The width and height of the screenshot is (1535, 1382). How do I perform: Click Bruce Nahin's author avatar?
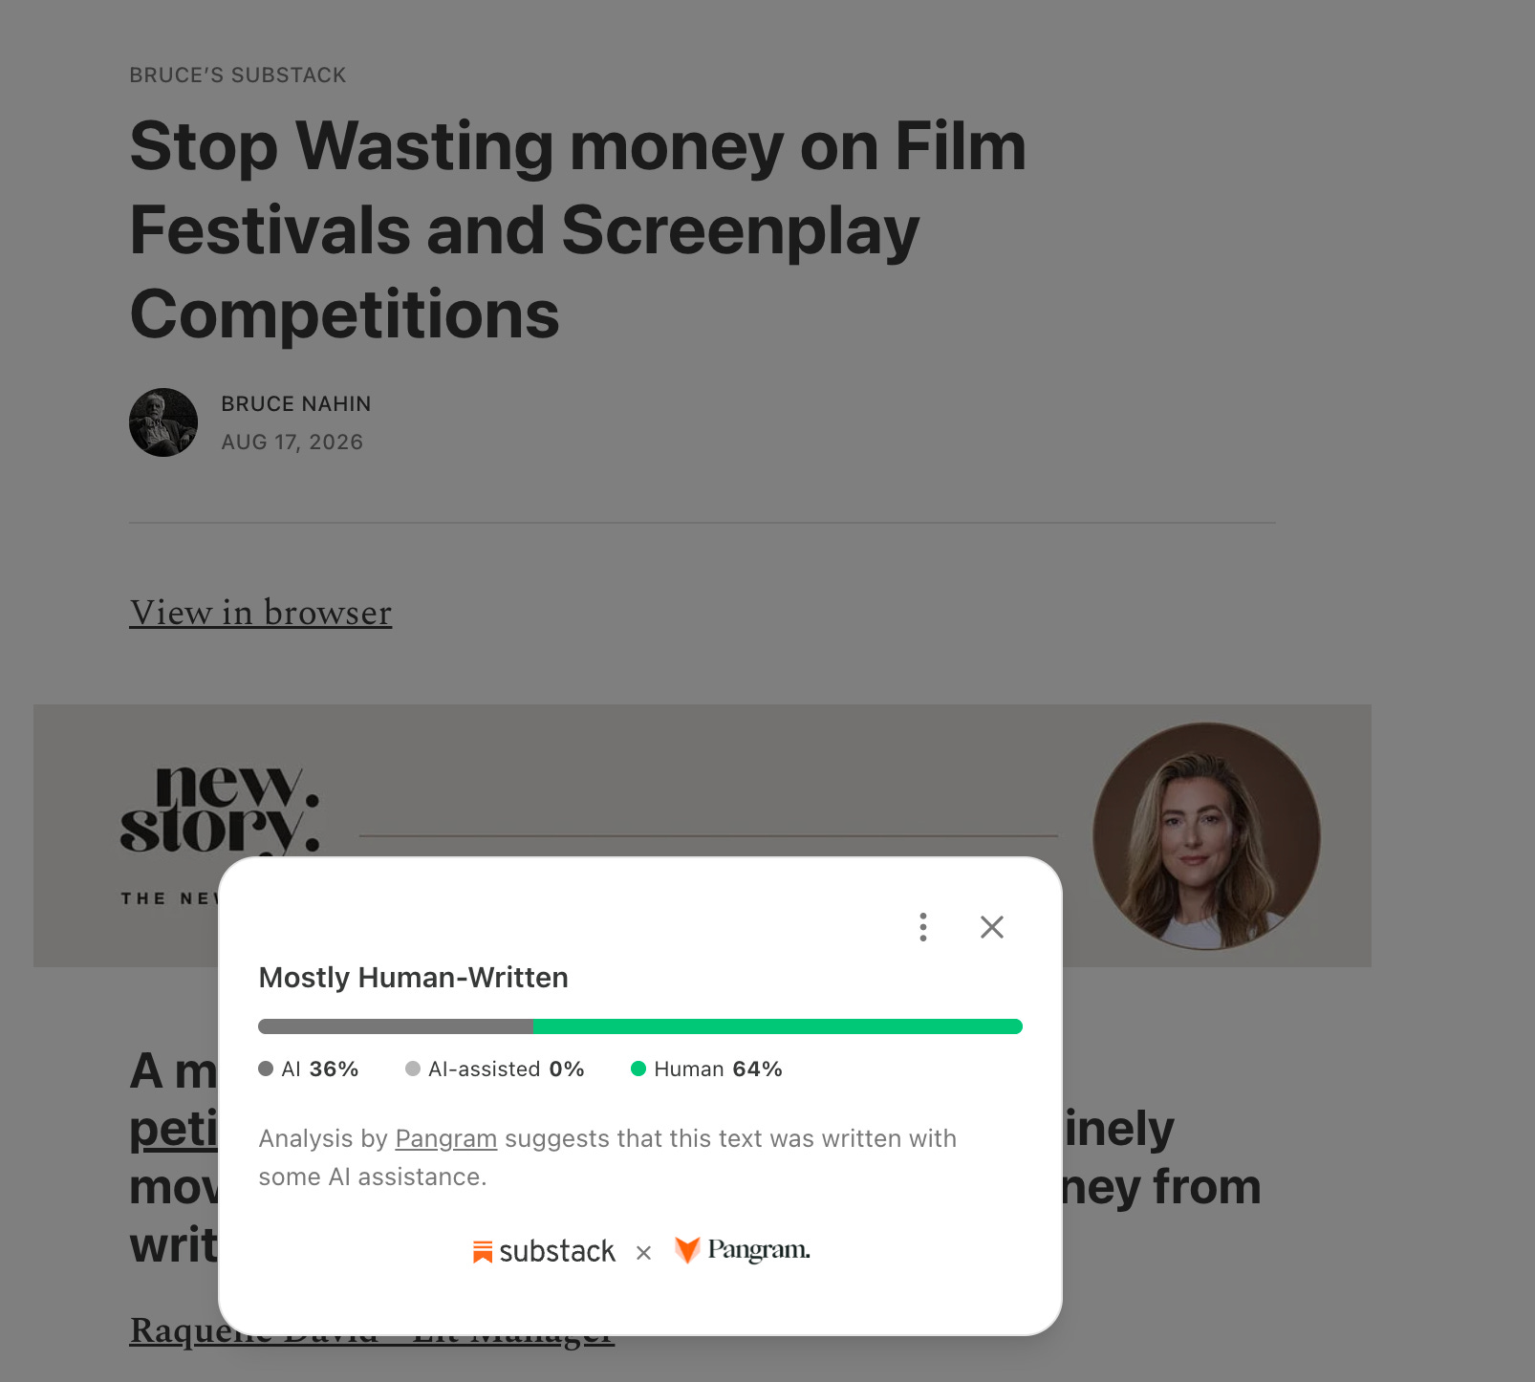click(163, 422)
